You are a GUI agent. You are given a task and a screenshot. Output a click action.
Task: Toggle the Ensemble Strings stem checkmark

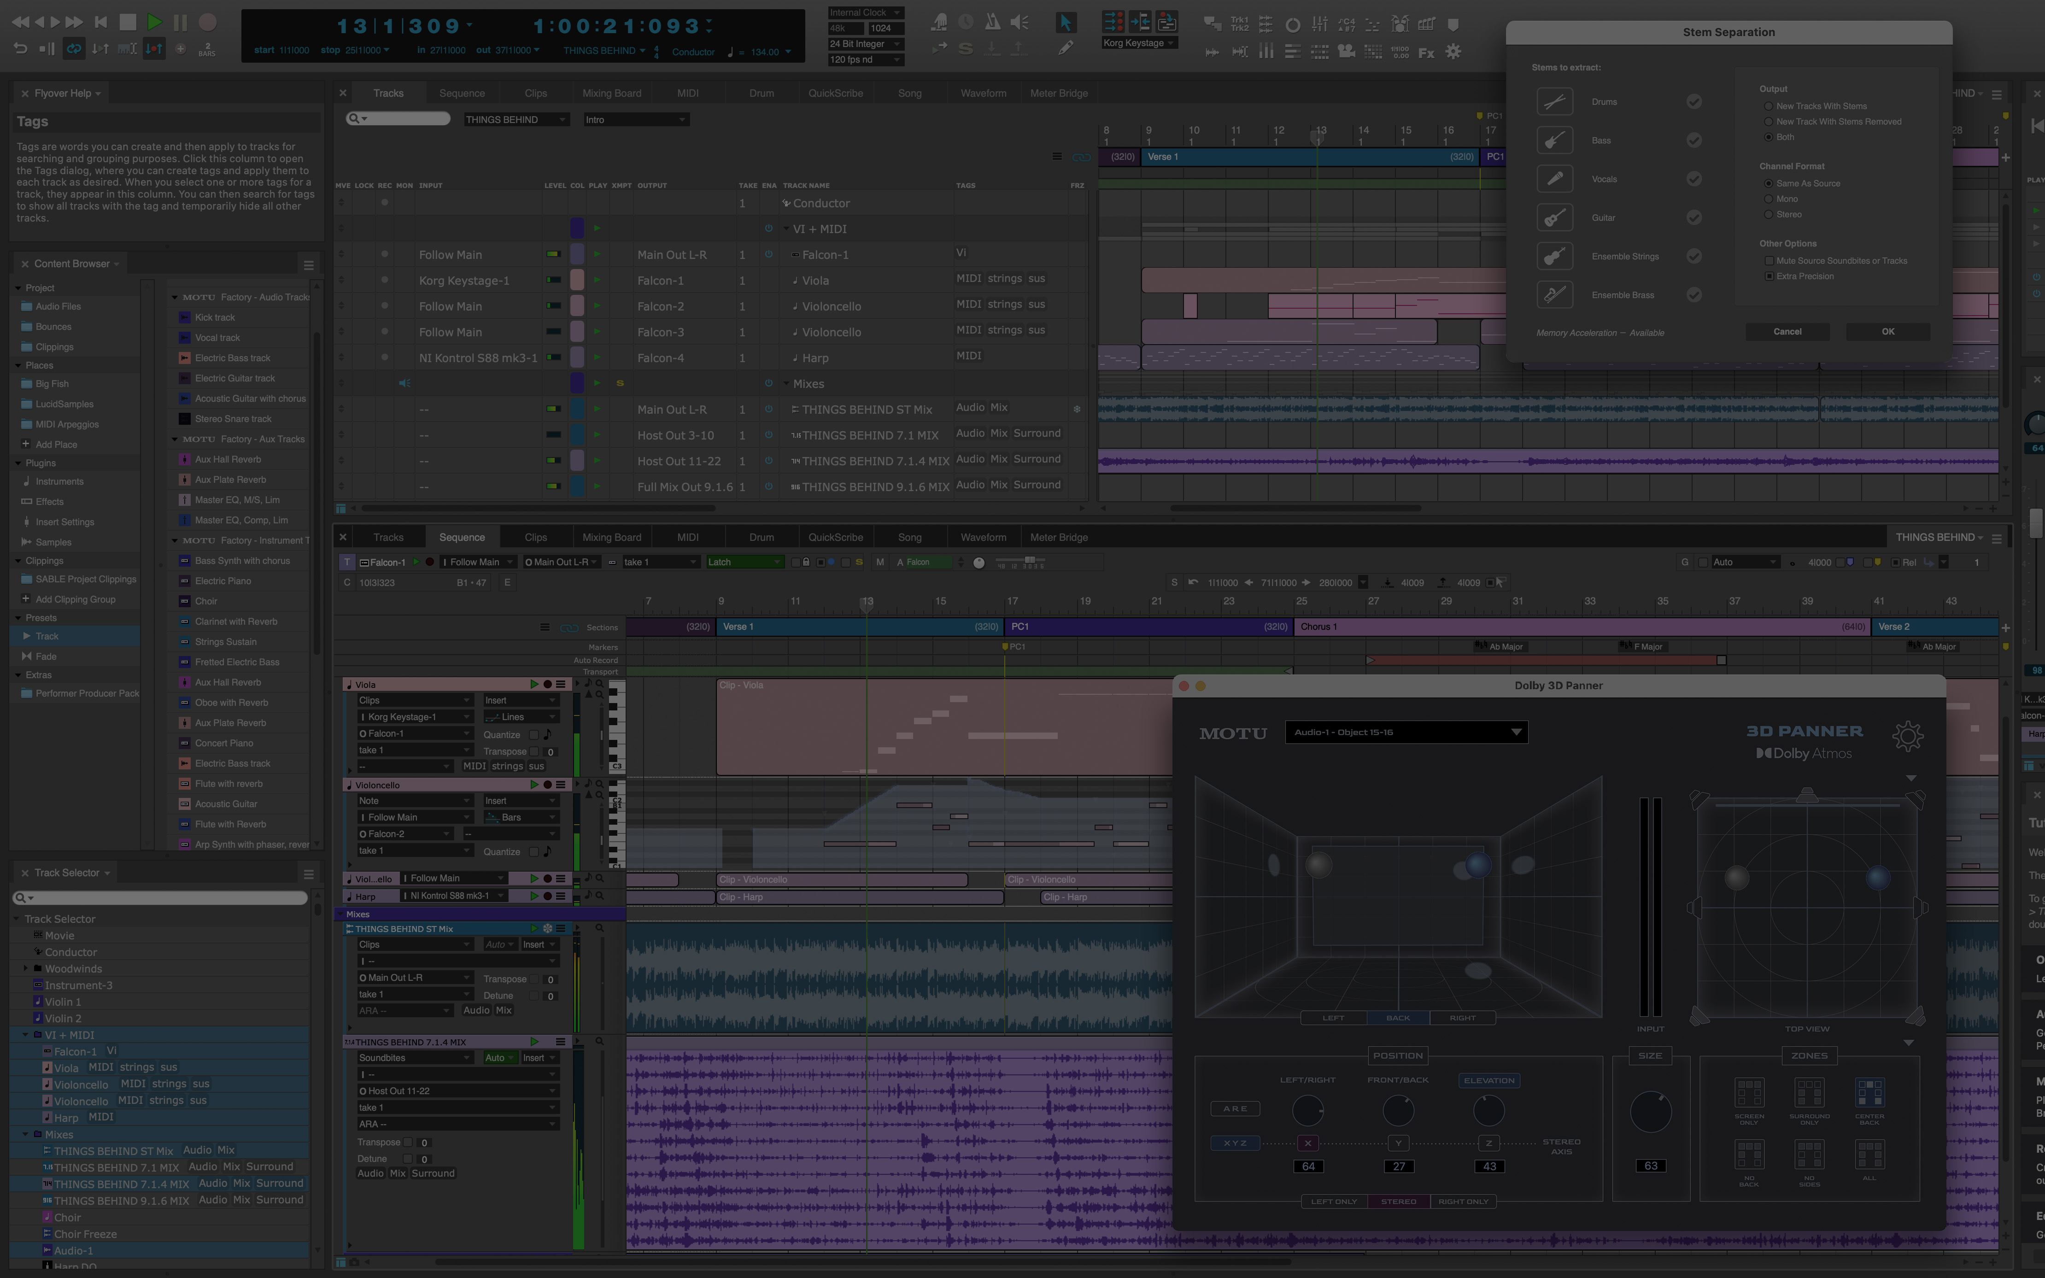[1694, 256]
